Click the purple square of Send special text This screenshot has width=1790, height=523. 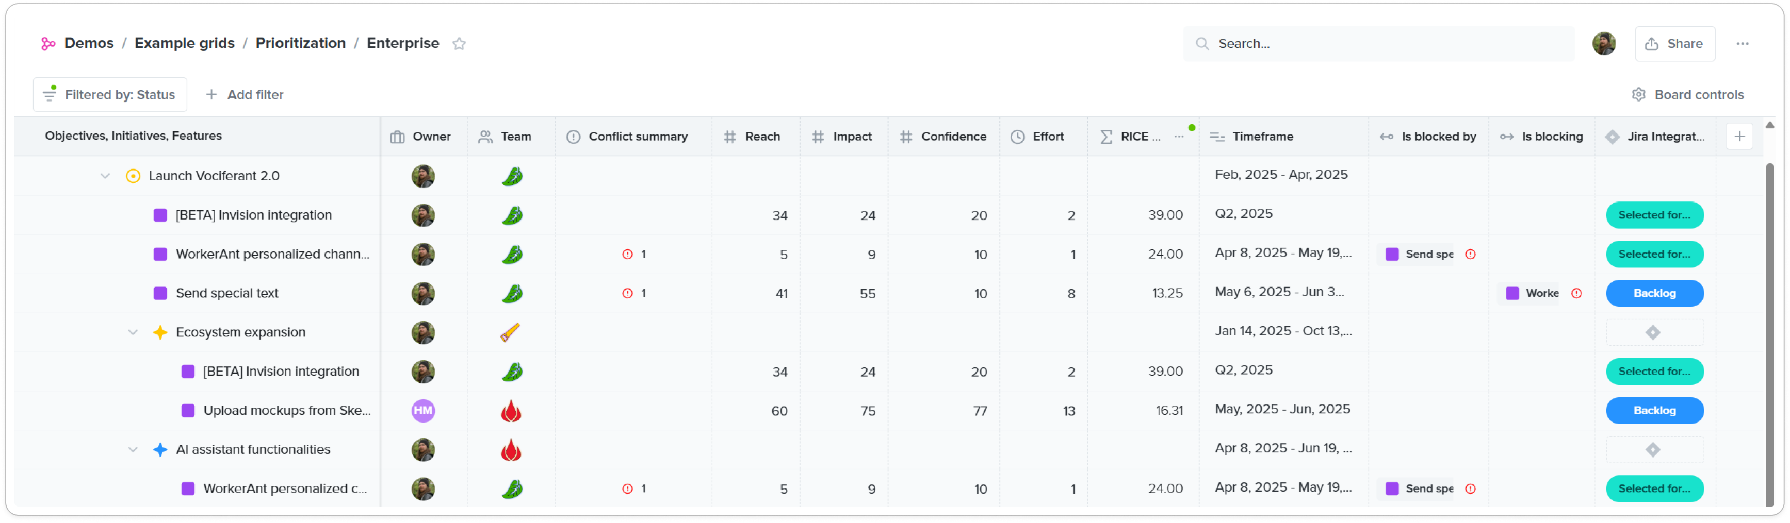160,293
